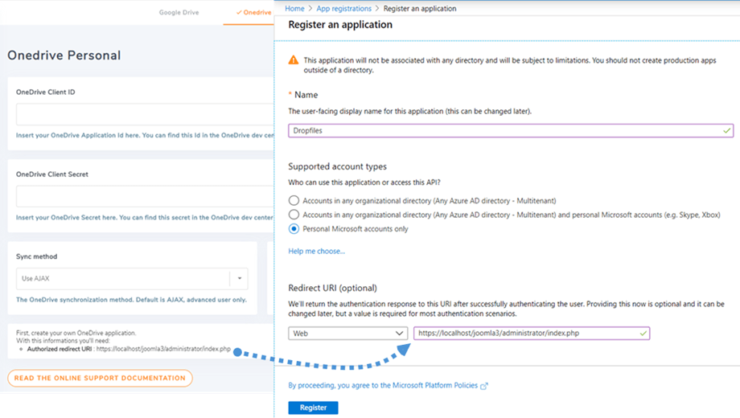Expand the Web platform type dropdown

point(347,333)
